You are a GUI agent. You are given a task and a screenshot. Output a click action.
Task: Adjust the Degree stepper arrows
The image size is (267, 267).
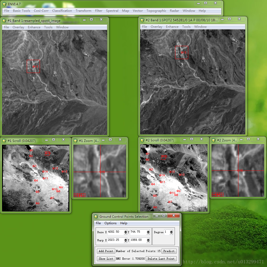point(171,232)
